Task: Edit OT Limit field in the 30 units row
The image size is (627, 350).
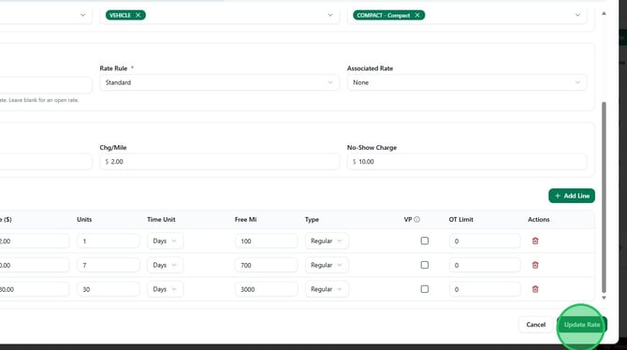Action: point(484,289)
